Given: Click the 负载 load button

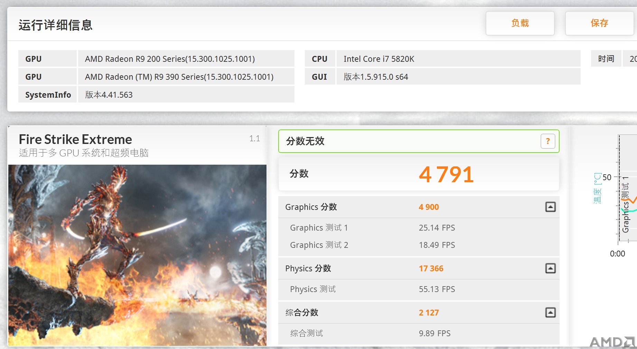Looking at the screenshot, I should 520,23.
